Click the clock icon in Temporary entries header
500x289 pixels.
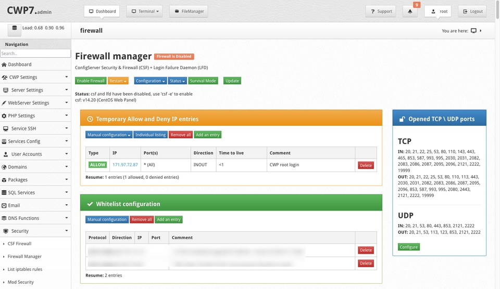pyautogui.click(x=90, y=119)
